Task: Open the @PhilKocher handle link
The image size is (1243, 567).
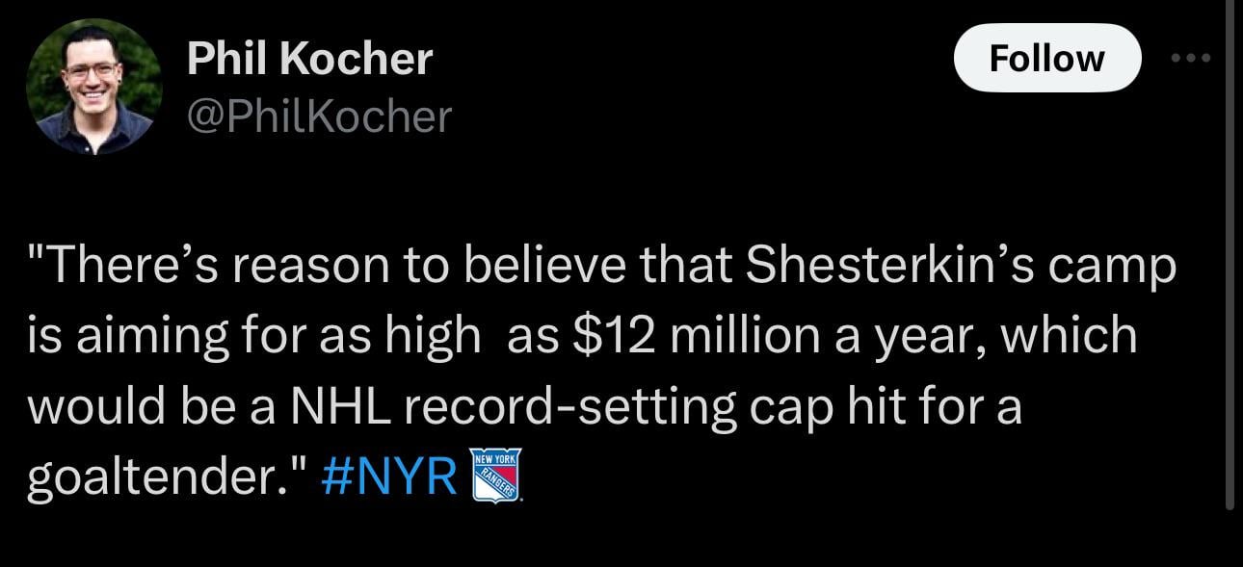Action: [x=319, y=117]
